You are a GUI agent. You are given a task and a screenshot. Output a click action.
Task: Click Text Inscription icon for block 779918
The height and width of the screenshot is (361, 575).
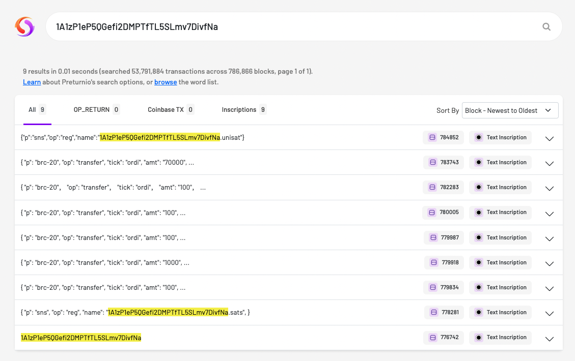[x=478, y=263]
